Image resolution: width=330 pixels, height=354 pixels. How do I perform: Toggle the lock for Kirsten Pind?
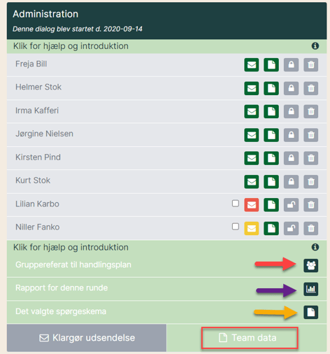pos(291,158)
